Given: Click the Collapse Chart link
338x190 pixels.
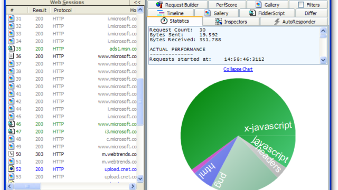Looking at the screenshot, I should [x=238, y=69].
